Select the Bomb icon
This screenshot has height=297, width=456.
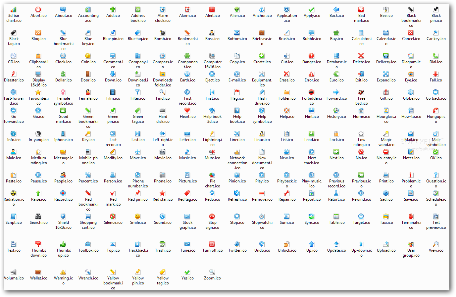pyautogui.click(x=162, y=33)
